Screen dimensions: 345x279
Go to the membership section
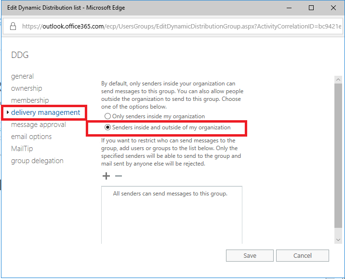30,100
